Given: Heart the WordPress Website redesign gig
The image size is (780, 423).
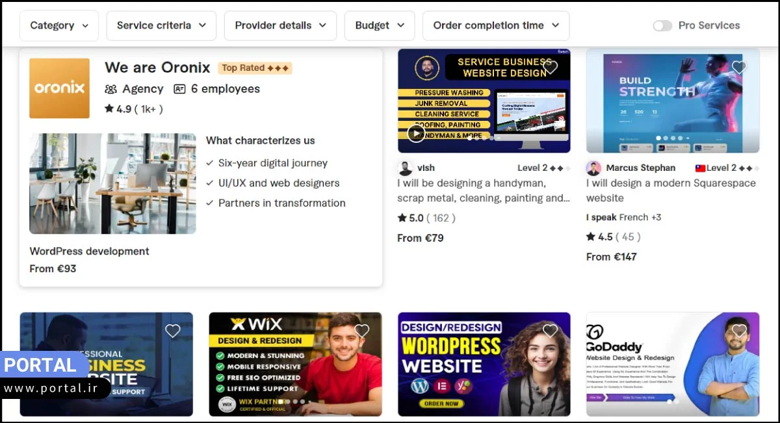Looking at the screenshot, I should coord(551,331).
